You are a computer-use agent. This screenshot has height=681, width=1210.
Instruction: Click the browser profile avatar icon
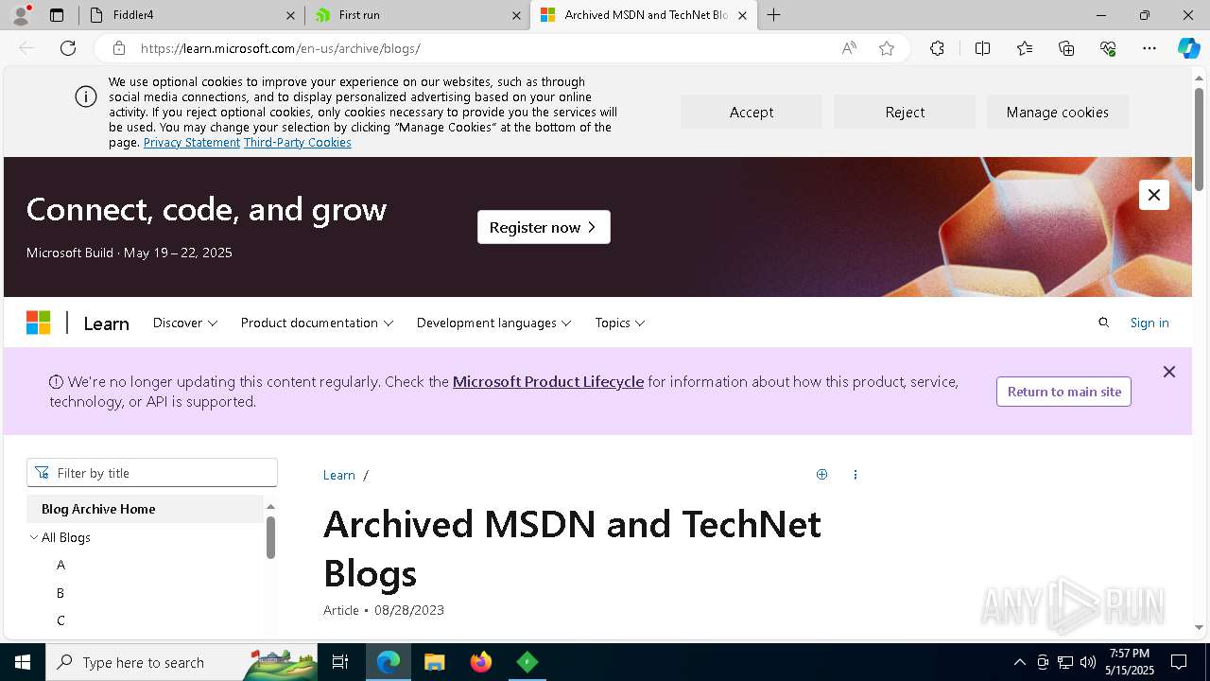click(21, 15)
